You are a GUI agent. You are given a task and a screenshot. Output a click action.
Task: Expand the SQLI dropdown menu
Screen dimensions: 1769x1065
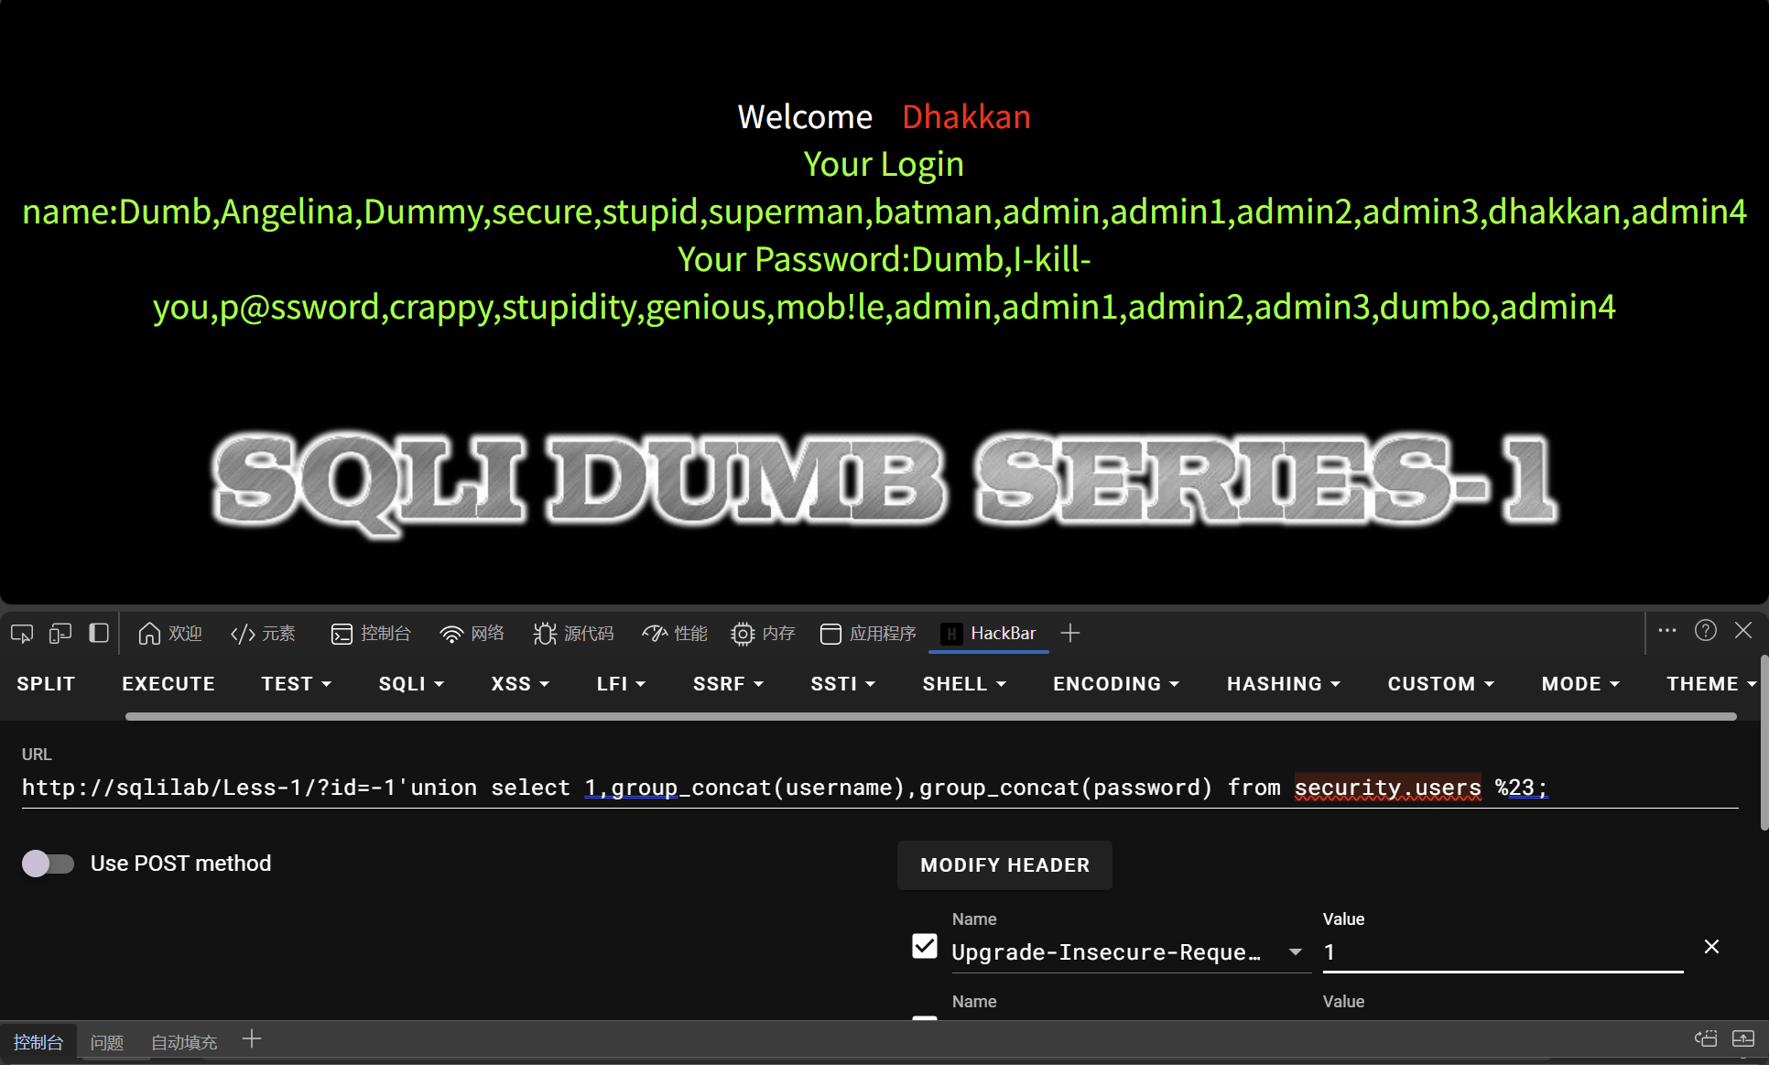[412, 684]
